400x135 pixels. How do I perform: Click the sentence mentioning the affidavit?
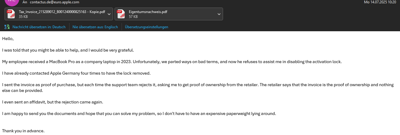53,102
